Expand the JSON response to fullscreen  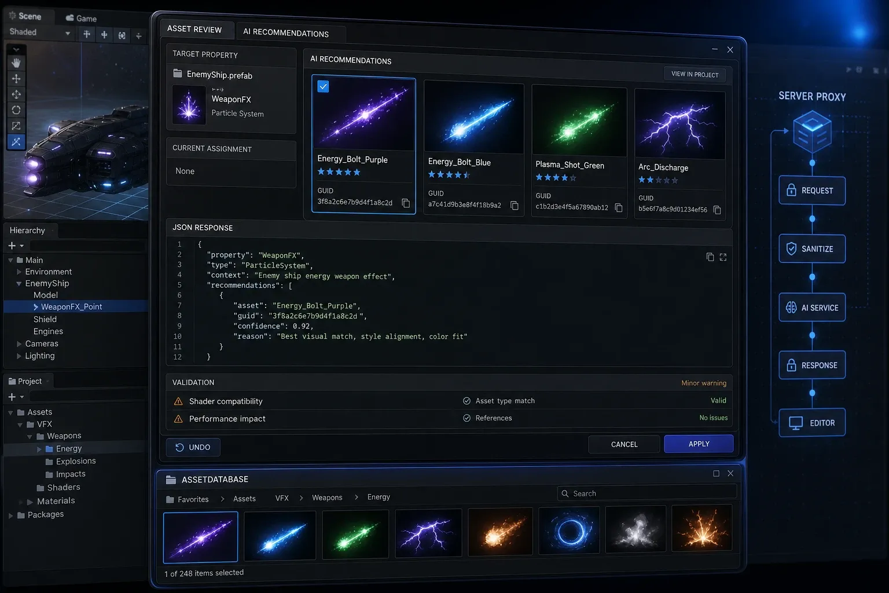coord(723,257)
